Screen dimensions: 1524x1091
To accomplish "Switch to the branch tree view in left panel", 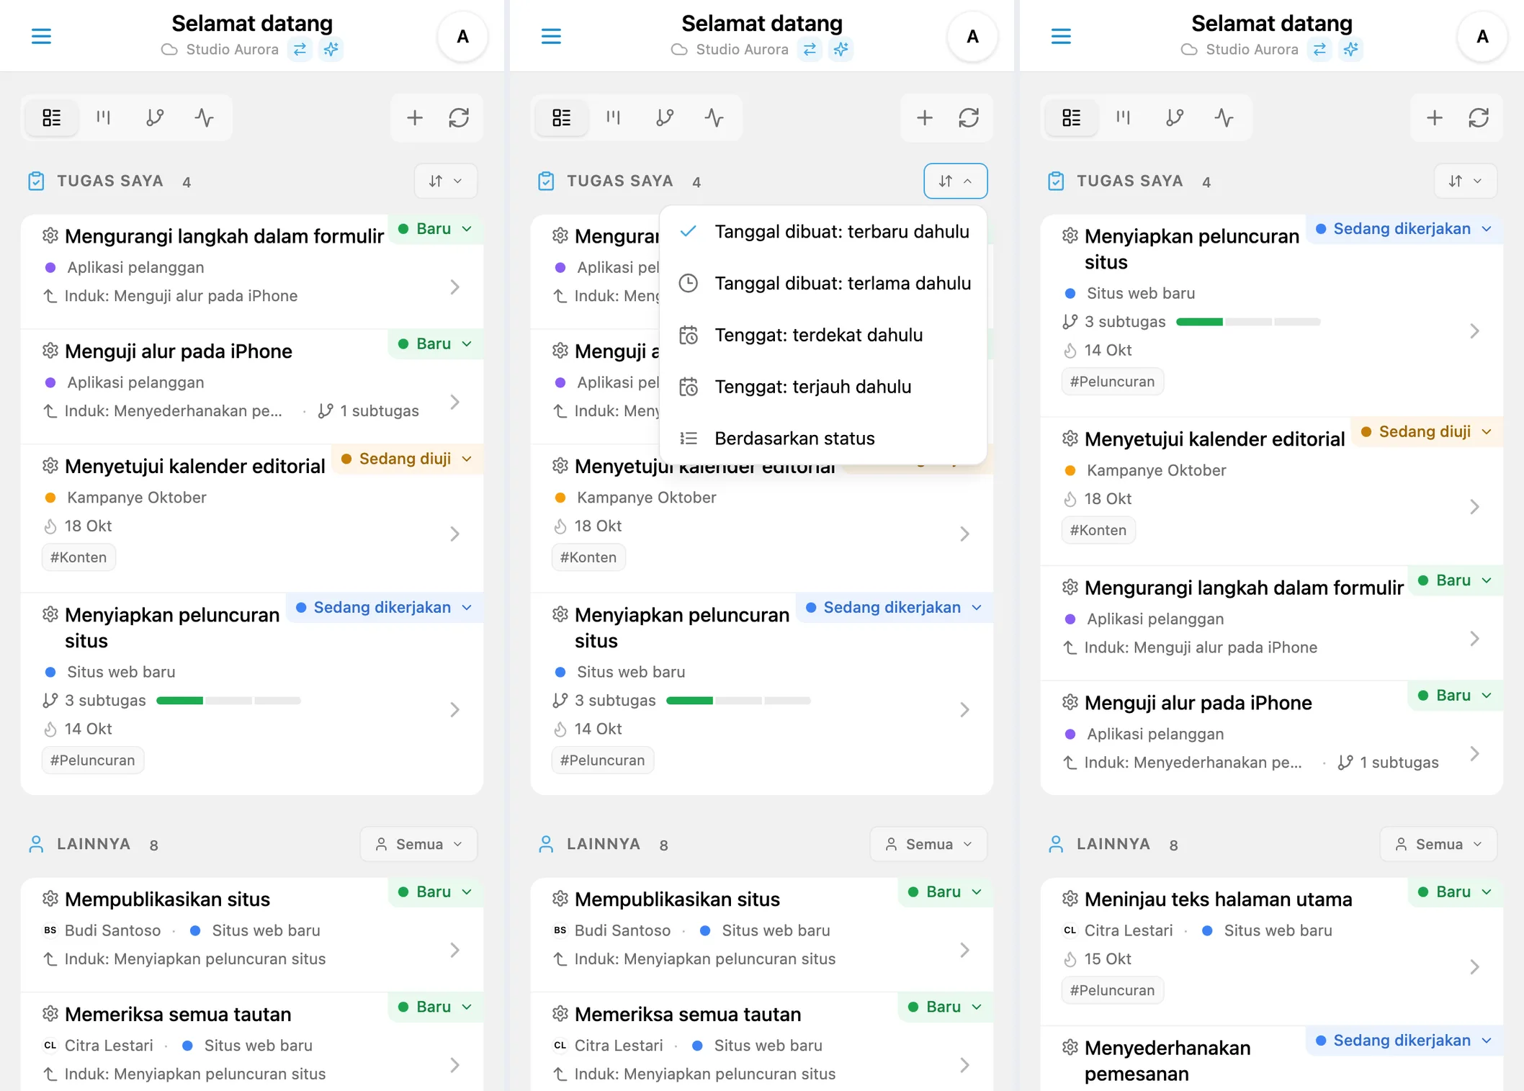I will point(155,117).
